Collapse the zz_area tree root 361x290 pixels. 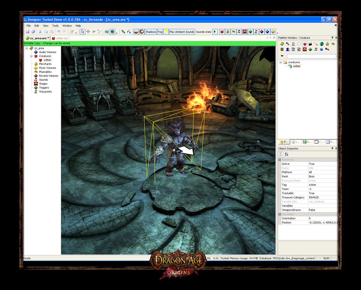tap(27, 48)
